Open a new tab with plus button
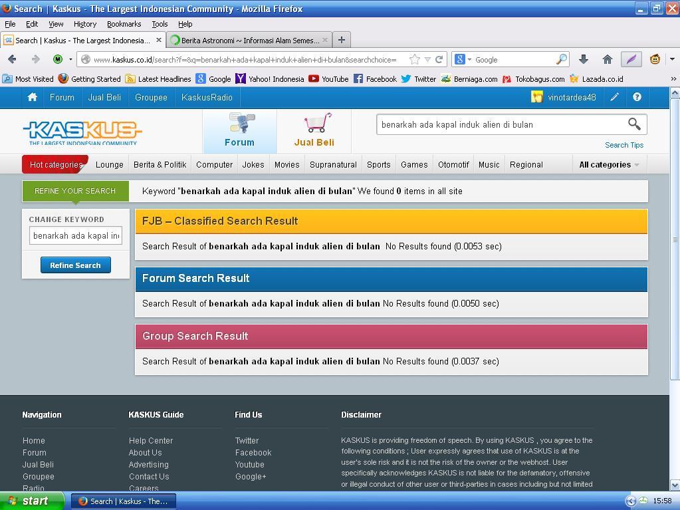Screen dimensions: 680x510 (x=342, y=40)
